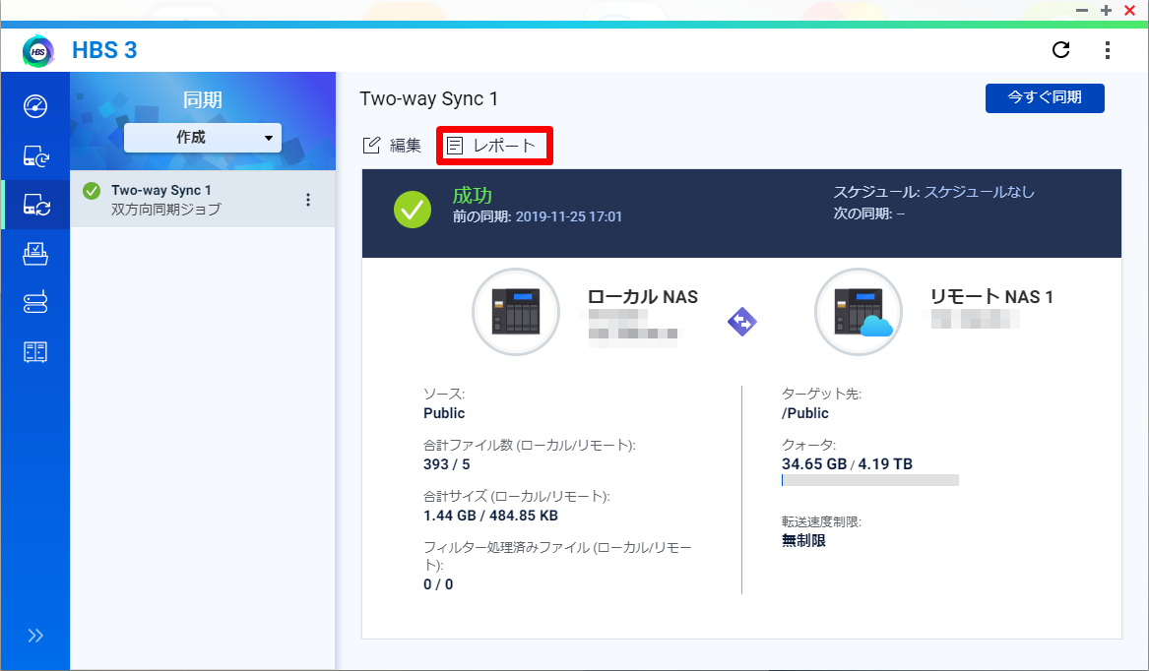Click the green success checkmark icon
The width and height of the screenshot is (1149, 671).
click(413, 210)
